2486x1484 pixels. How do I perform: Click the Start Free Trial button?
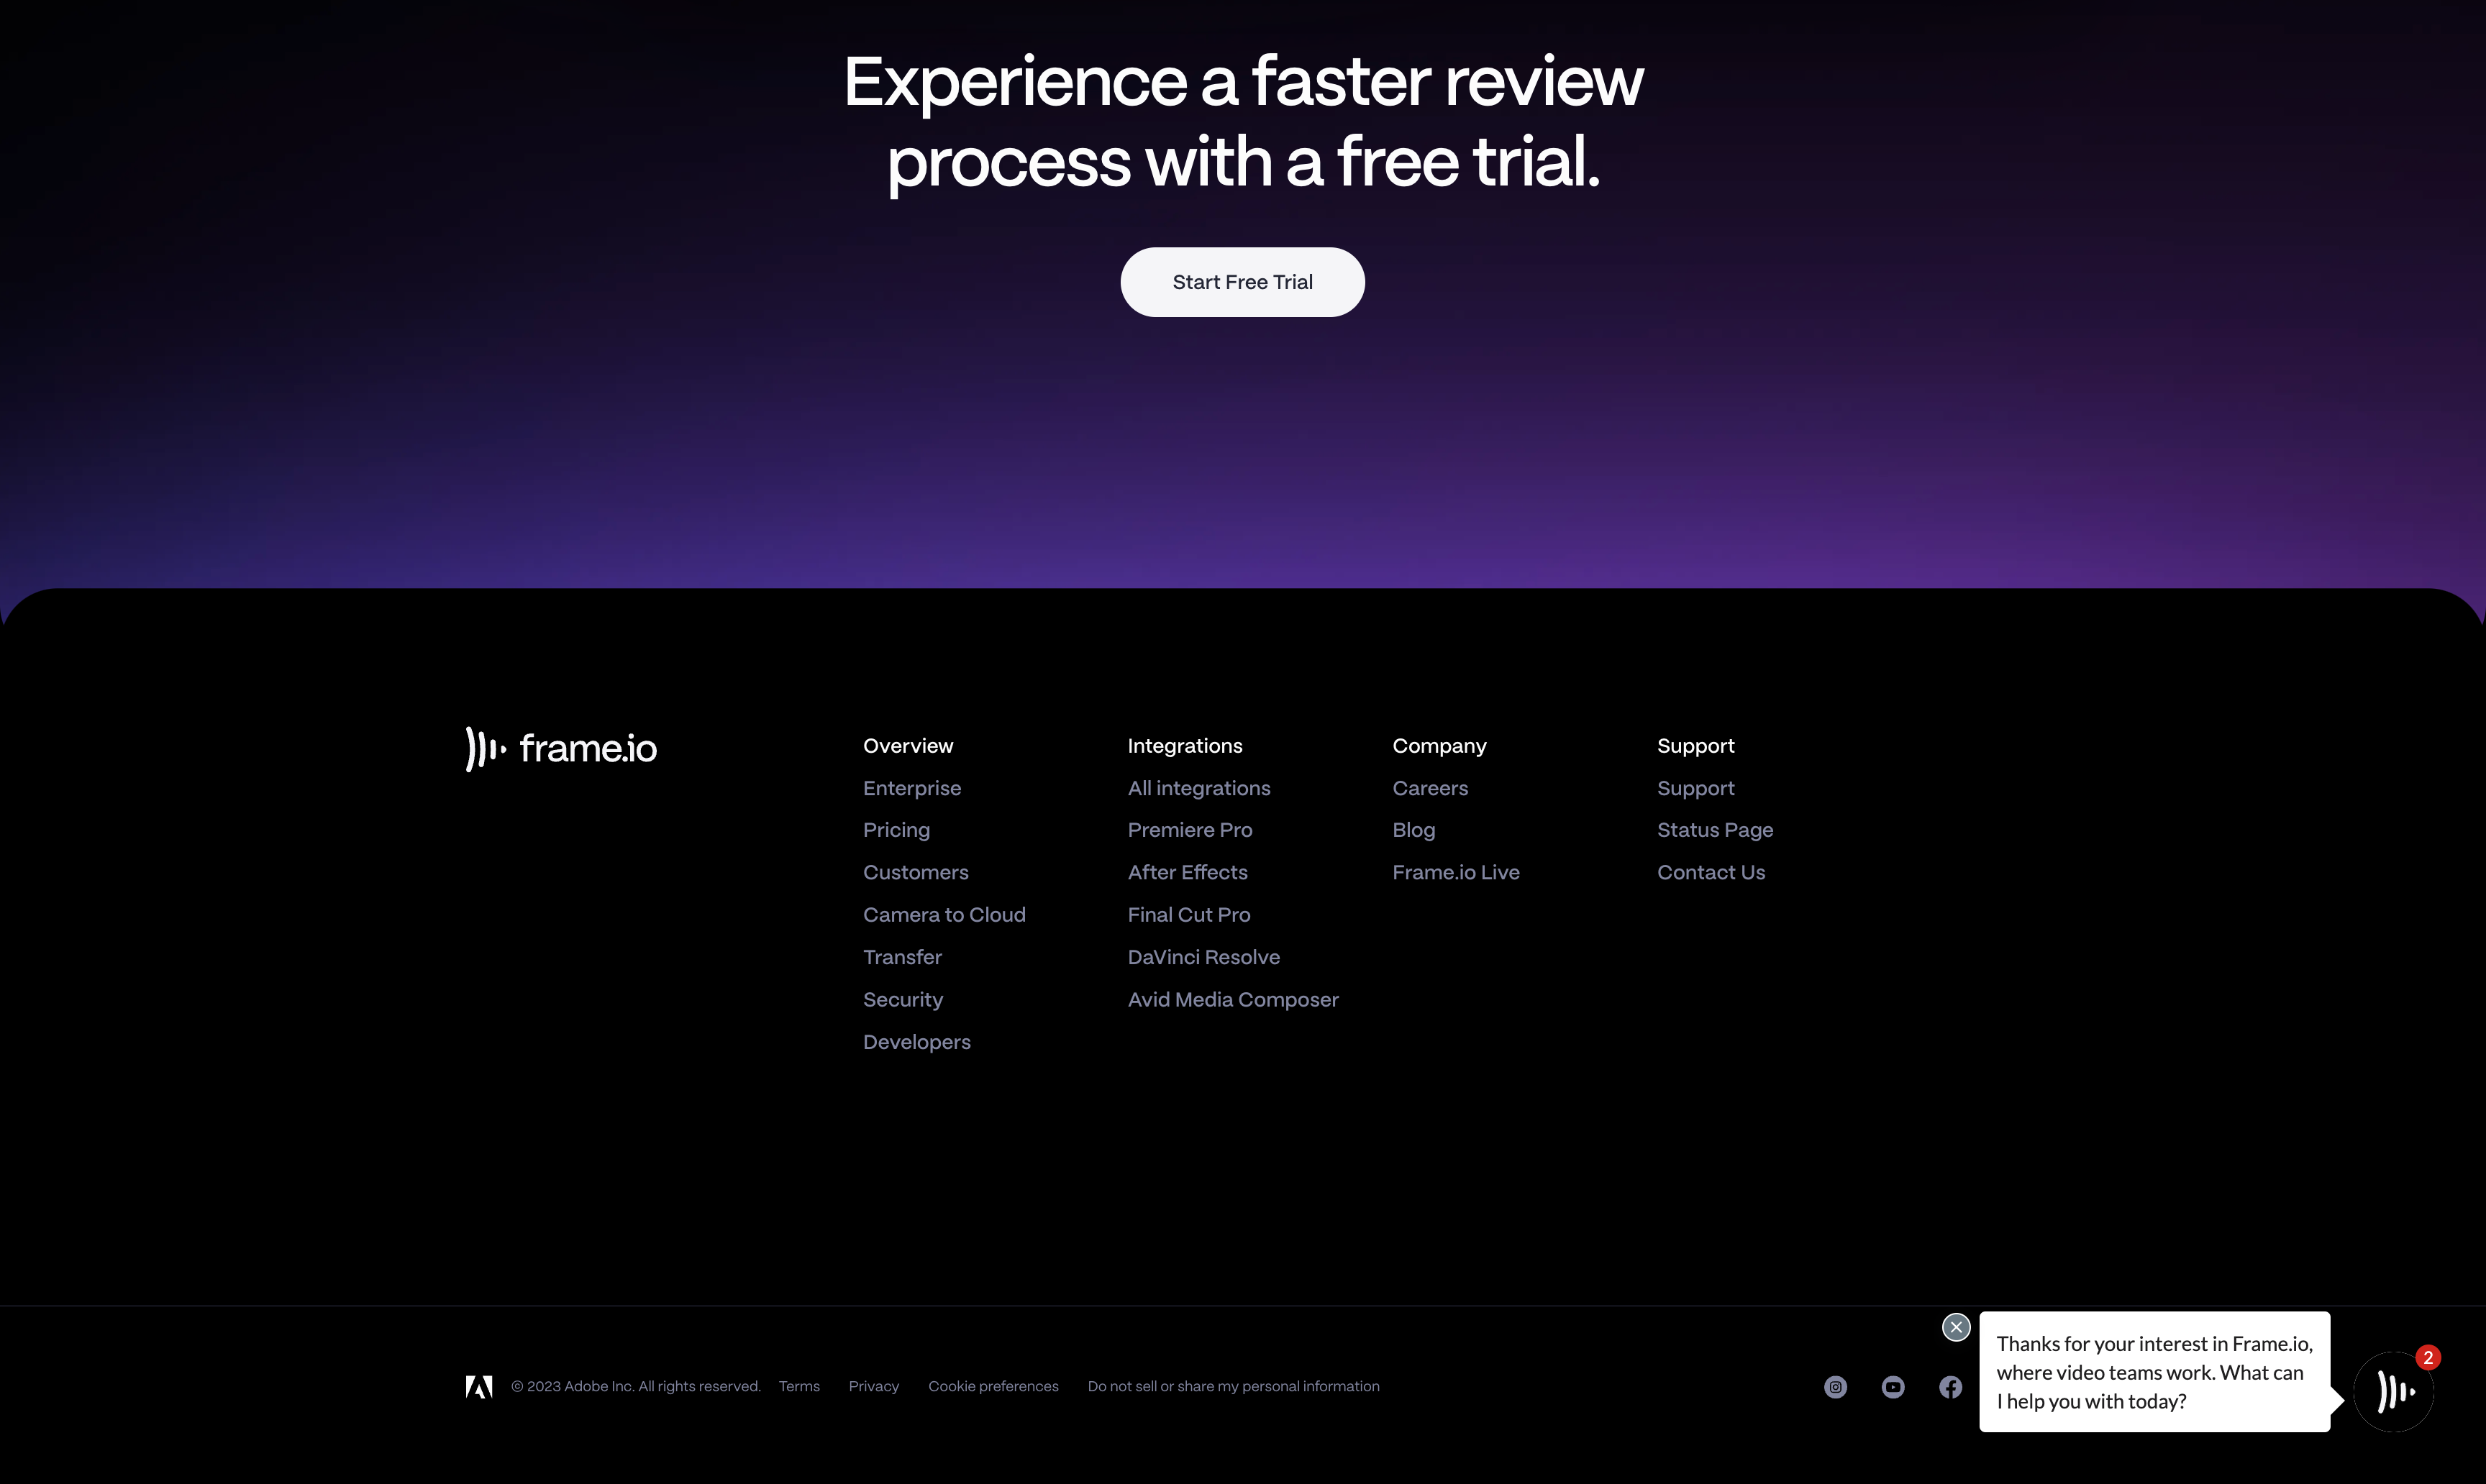[1242, 283]
